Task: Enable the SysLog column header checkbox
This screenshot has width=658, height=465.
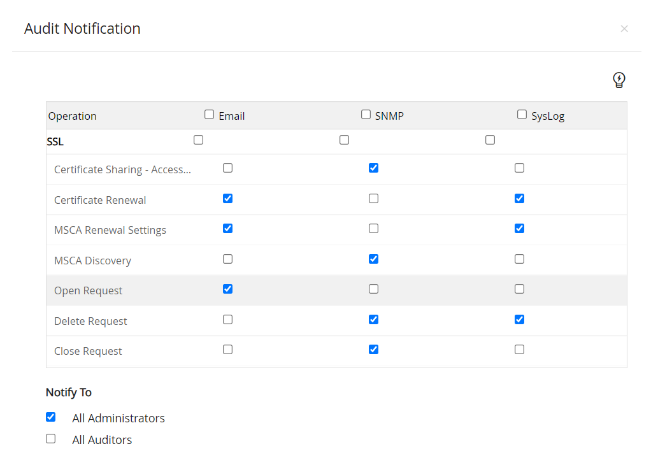Action: coord(522,114)
